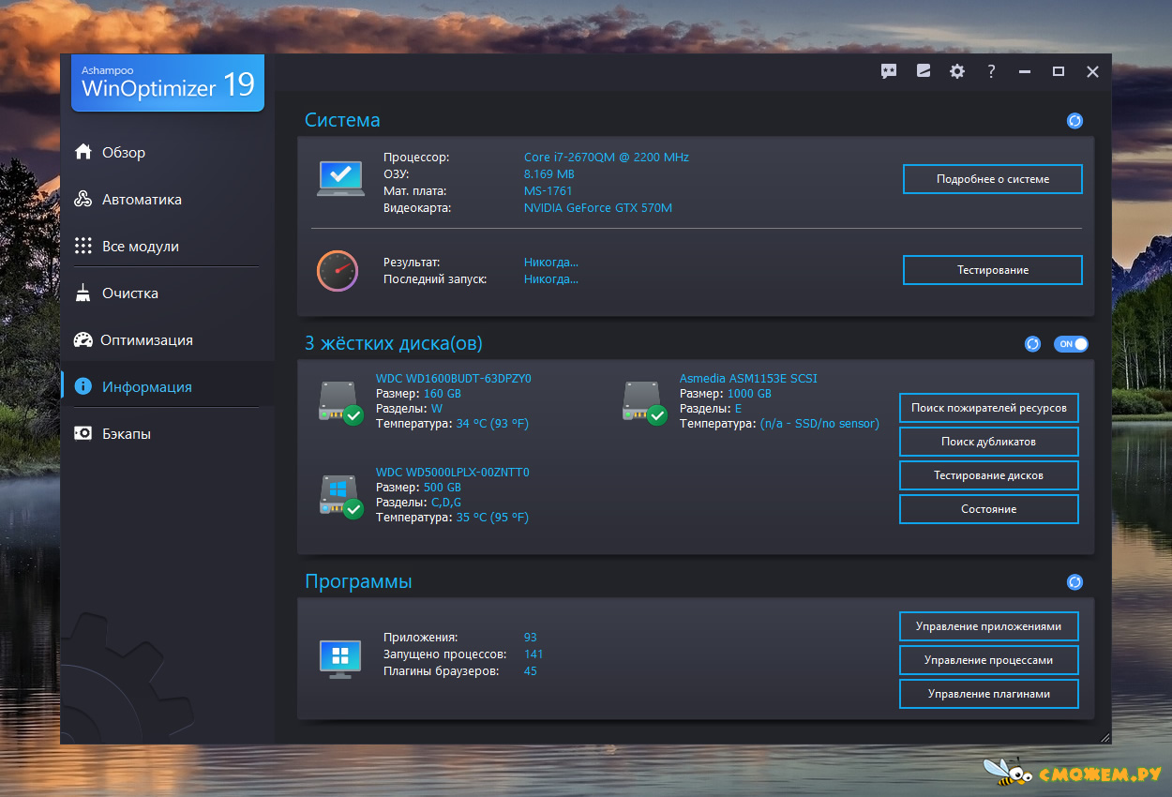Click Последний запуск value Никогда...
Viewport: 1172px width, 797px height.
click(x=551, y=279)
